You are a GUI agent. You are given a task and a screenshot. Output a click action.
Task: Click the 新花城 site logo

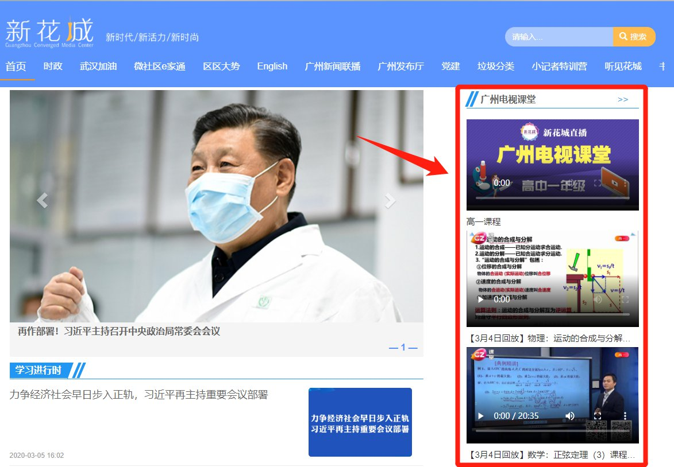tap(49, 33)
